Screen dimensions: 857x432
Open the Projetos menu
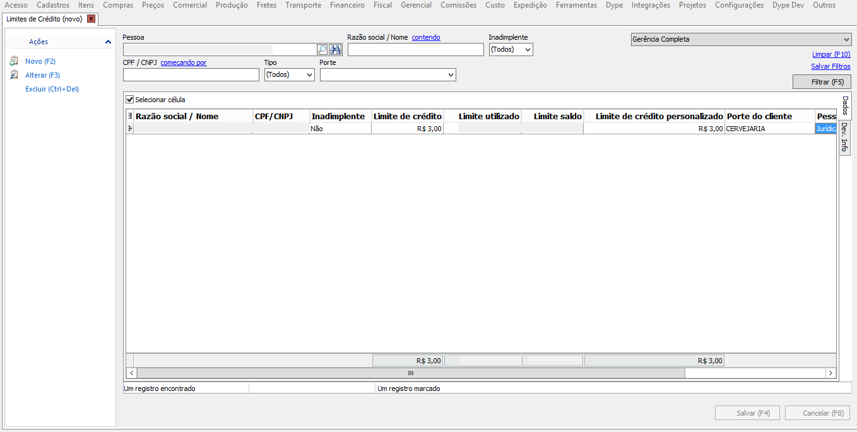(693, 5)
